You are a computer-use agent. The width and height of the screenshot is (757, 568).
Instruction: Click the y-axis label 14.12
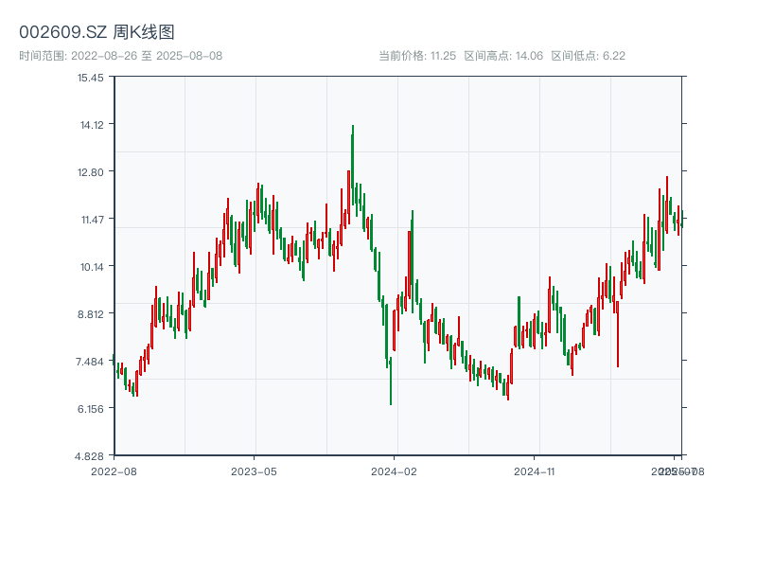click(x=92, y=125)
